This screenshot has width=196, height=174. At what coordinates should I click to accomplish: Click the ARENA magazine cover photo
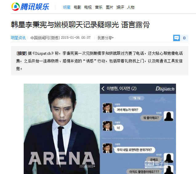pos(62,129)
